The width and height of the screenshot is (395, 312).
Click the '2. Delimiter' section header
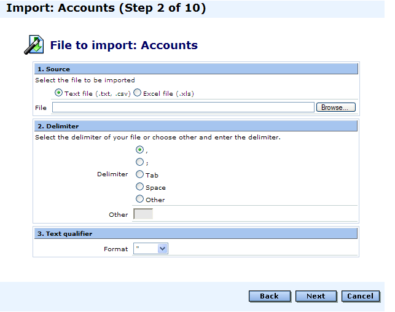(196, 126)
